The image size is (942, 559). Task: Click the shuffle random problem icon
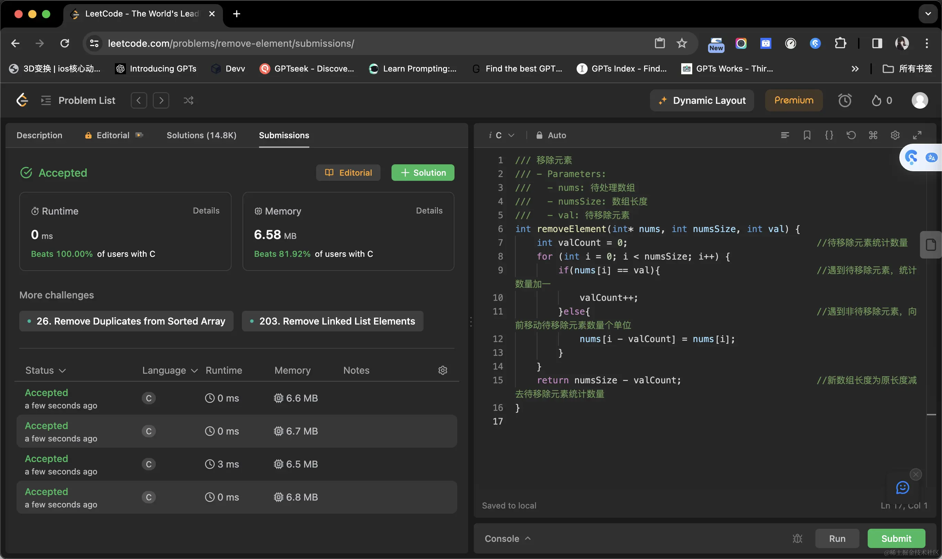(188, 101)
